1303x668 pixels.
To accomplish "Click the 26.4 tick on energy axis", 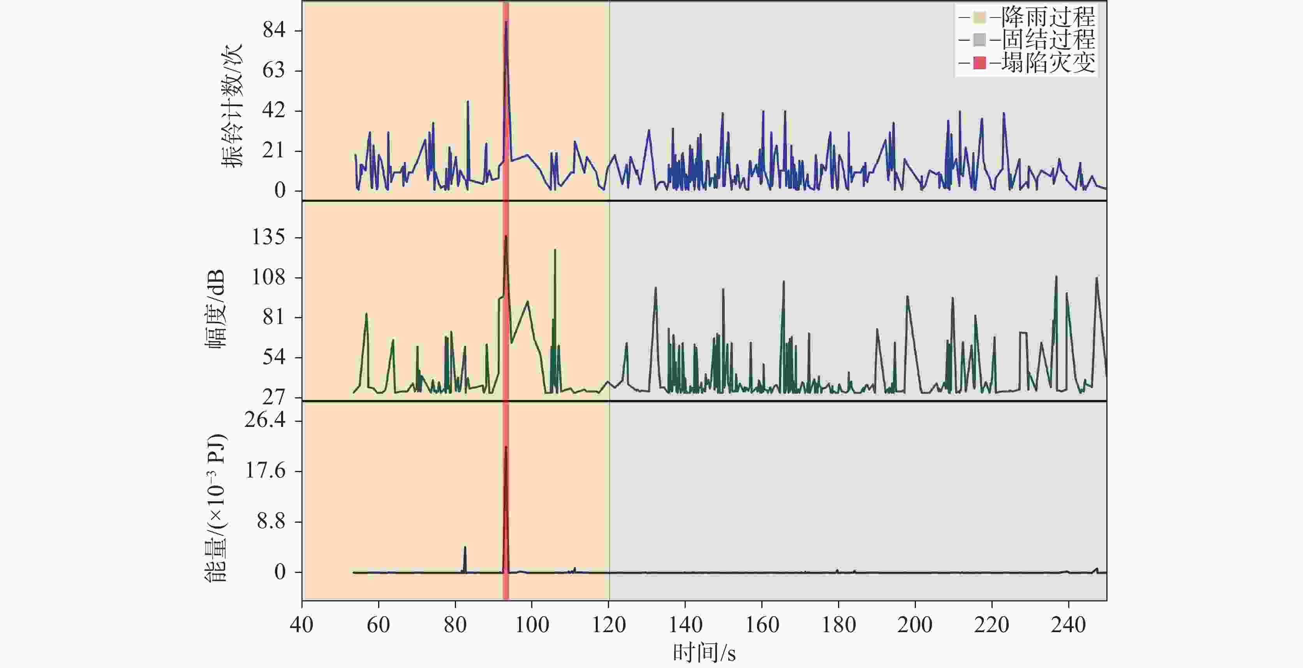I will [x=264, y=420].
